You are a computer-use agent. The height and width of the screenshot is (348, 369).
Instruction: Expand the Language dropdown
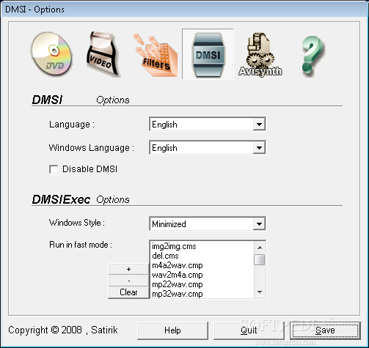(259, 125)
